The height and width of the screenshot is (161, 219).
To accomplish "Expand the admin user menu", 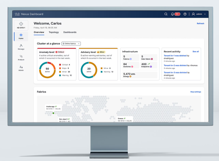I will coord(199,14).
